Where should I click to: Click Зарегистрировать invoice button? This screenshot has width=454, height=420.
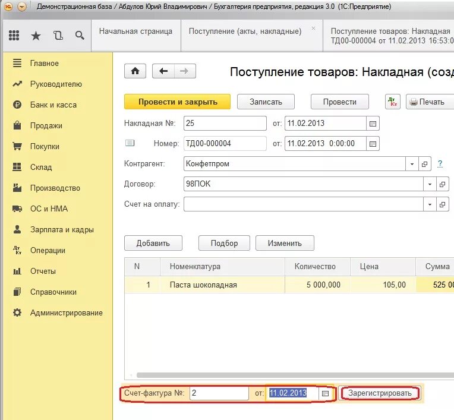(x=380, y=393)
